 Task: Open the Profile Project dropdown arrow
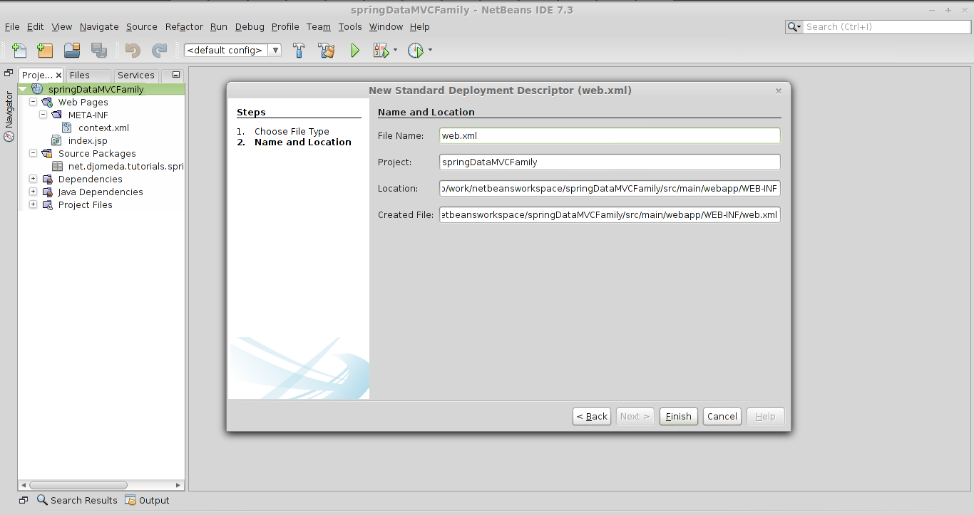[430, 51]
